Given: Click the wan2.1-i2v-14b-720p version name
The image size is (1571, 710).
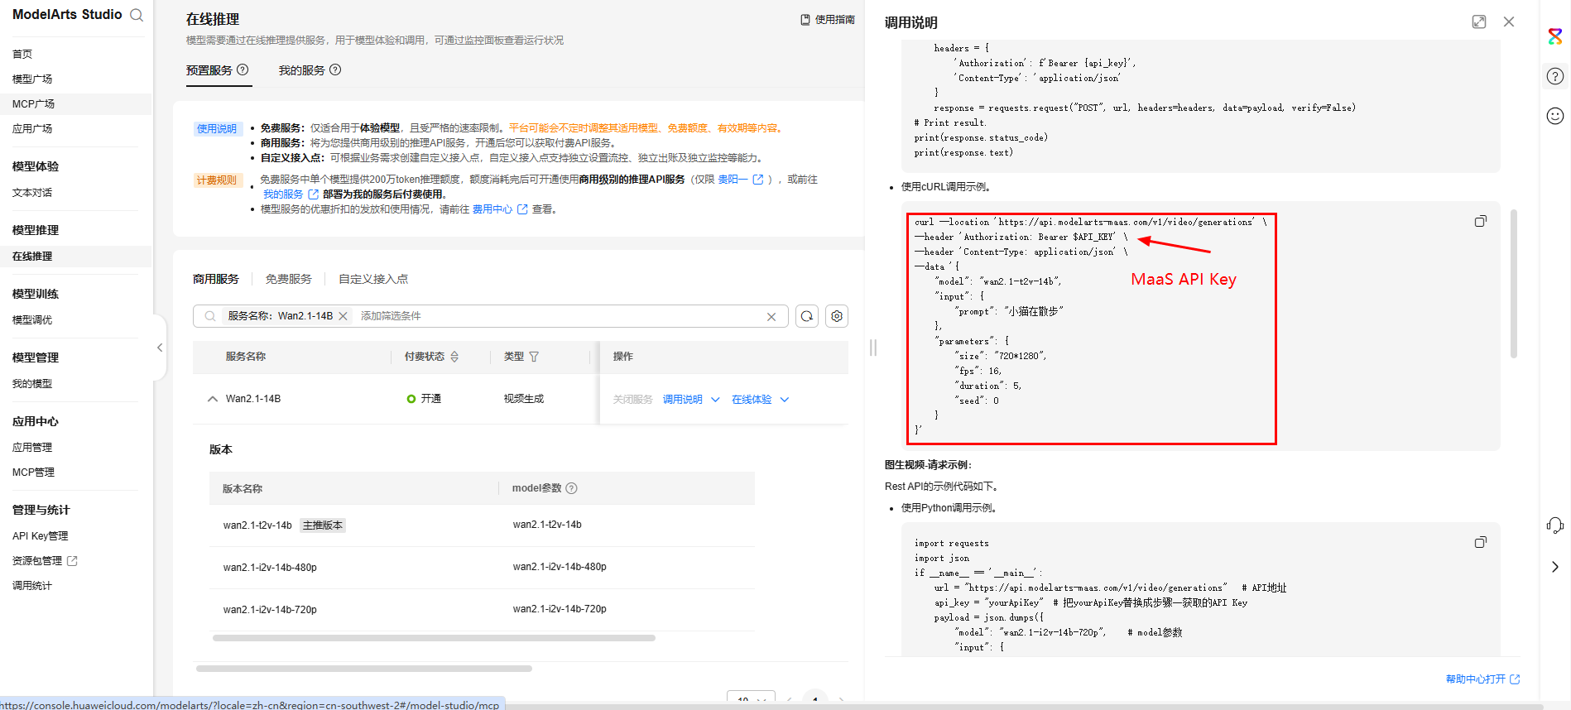Looking at the screenshot, I should (270, 610).
